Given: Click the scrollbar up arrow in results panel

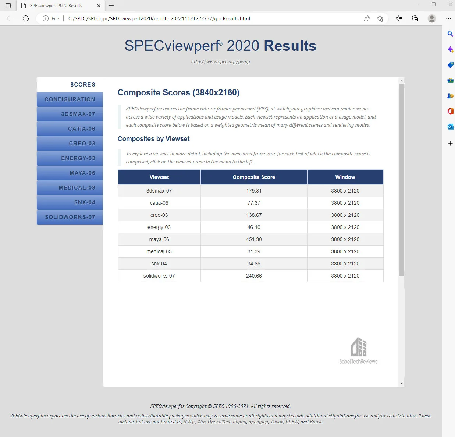Looking at the screenshot, I should (401, 80).
